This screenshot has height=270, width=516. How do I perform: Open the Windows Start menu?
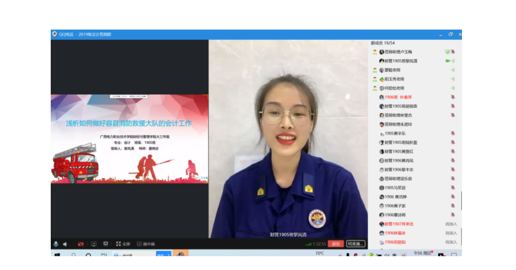coord(57,255)
